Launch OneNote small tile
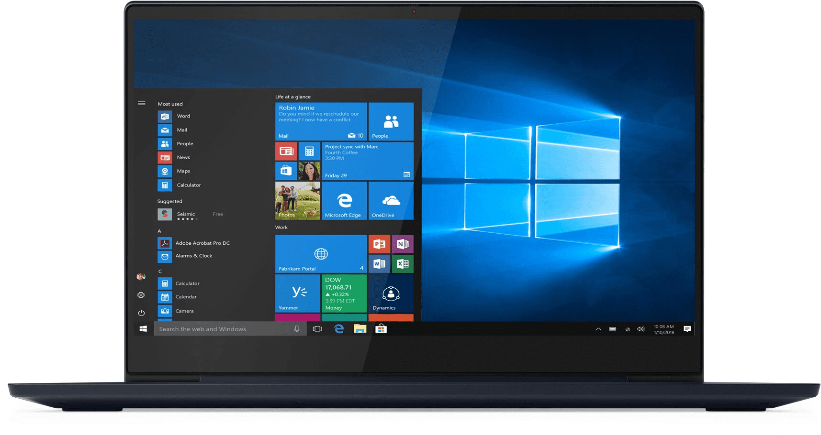The image size is (821, 435). tap(403, 244)
